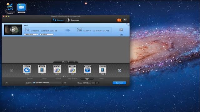This screenshot has height=112, width=200.
Task: Toggle the Merge All Videos switch
Action: coord(95,83)
